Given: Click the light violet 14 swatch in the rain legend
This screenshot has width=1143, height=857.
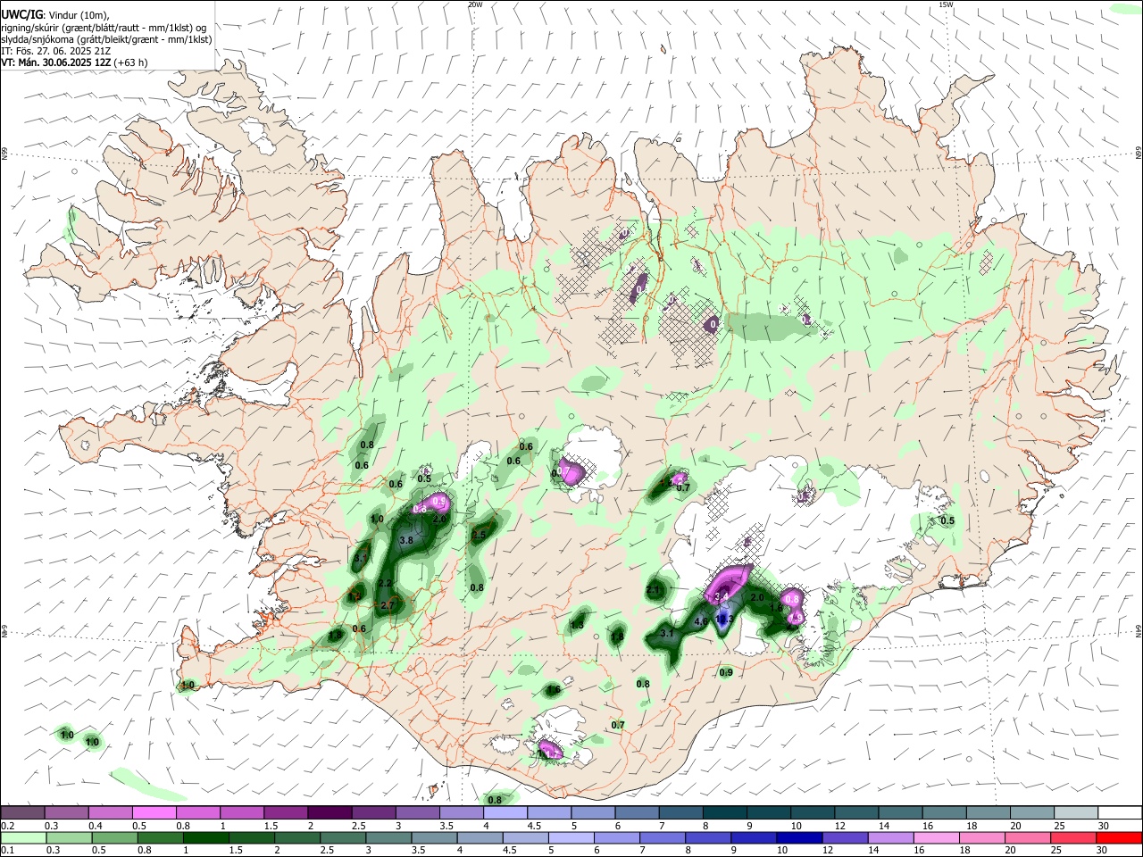Looking at the screenshot, I should (891, 837).
